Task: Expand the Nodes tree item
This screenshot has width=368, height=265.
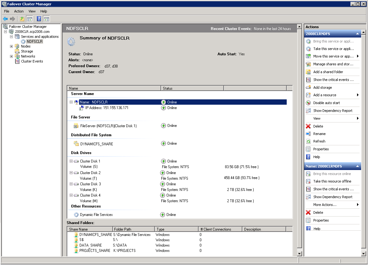Action: tap(12, 46)
